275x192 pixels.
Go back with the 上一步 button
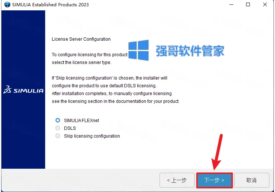pos(177,180)
